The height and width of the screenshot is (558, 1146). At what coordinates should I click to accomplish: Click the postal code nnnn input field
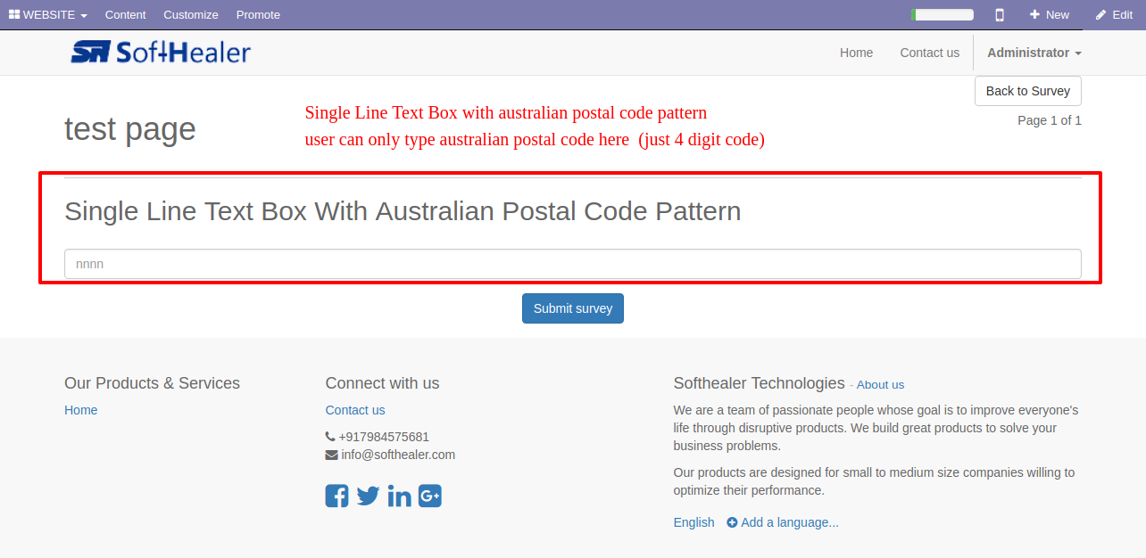click(x=573, y=264)
